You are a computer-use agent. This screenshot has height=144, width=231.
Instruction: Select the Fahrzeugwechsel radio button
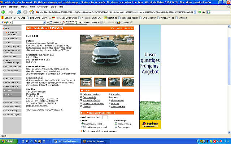pyautogui.click(x=82, y=124)
